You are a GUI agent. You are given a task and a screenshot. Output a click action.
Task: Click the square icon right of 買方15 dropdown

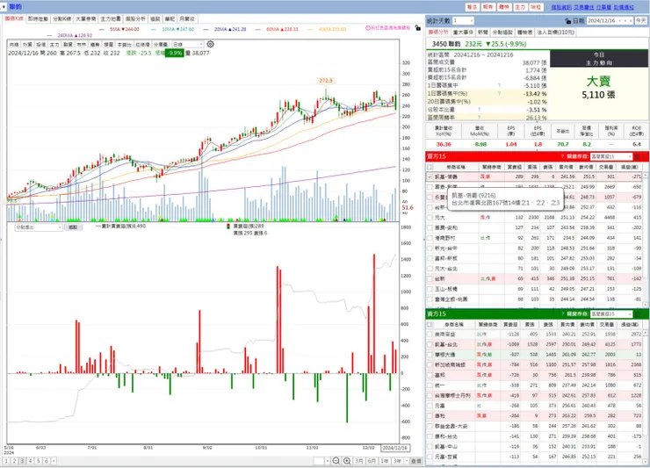coord(637,156)
